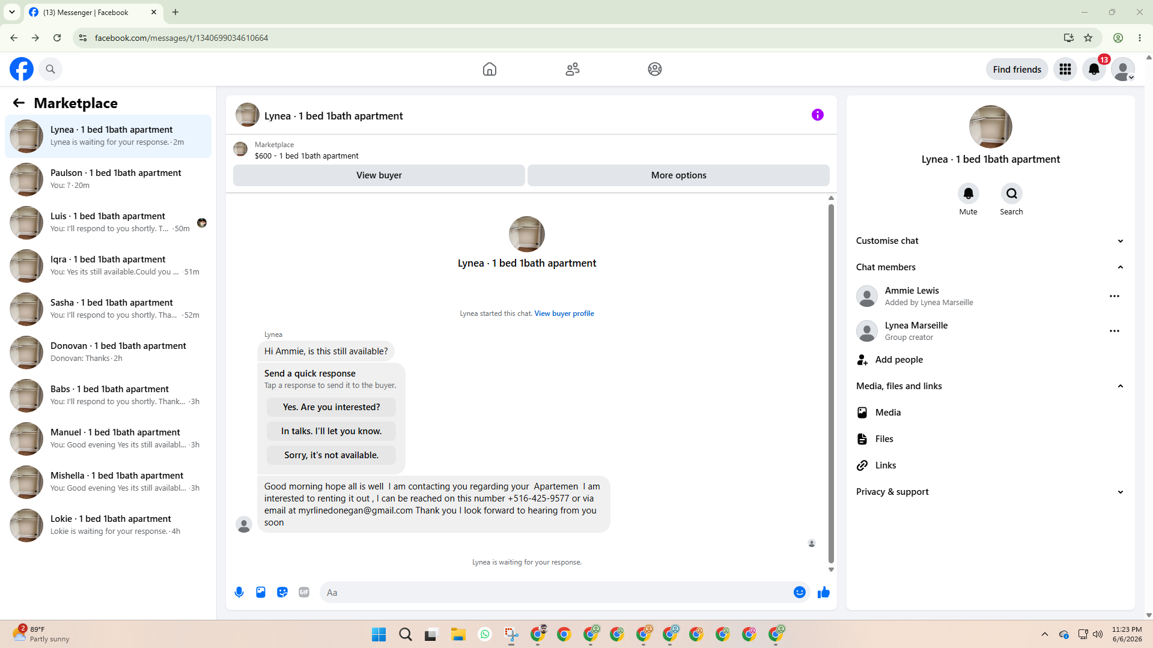Open File Explorer from the taskbar
The image size is (1153, 648).
pos(458,634)
